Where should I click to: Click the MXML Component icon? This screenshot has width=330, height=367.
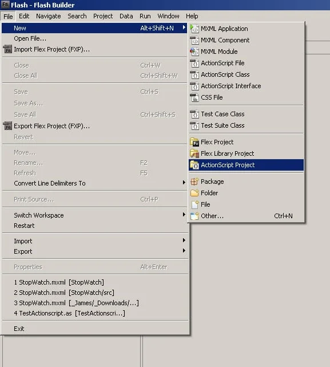point(194,40)
